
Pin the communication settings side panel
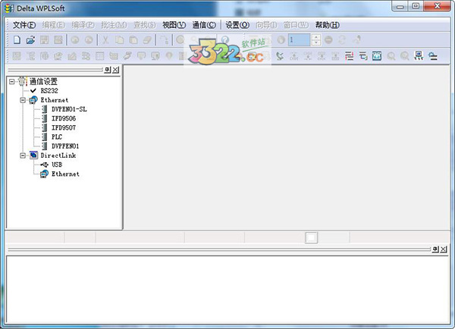click(x=108, y=70)
